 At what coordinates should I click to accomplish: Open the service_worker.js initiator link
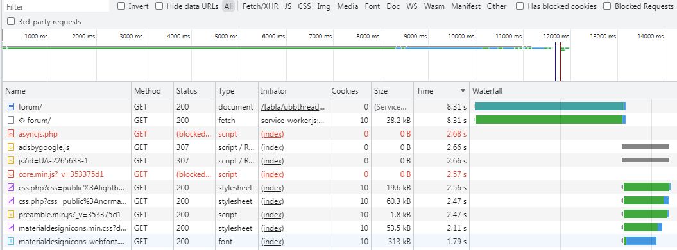click(293, 121)
